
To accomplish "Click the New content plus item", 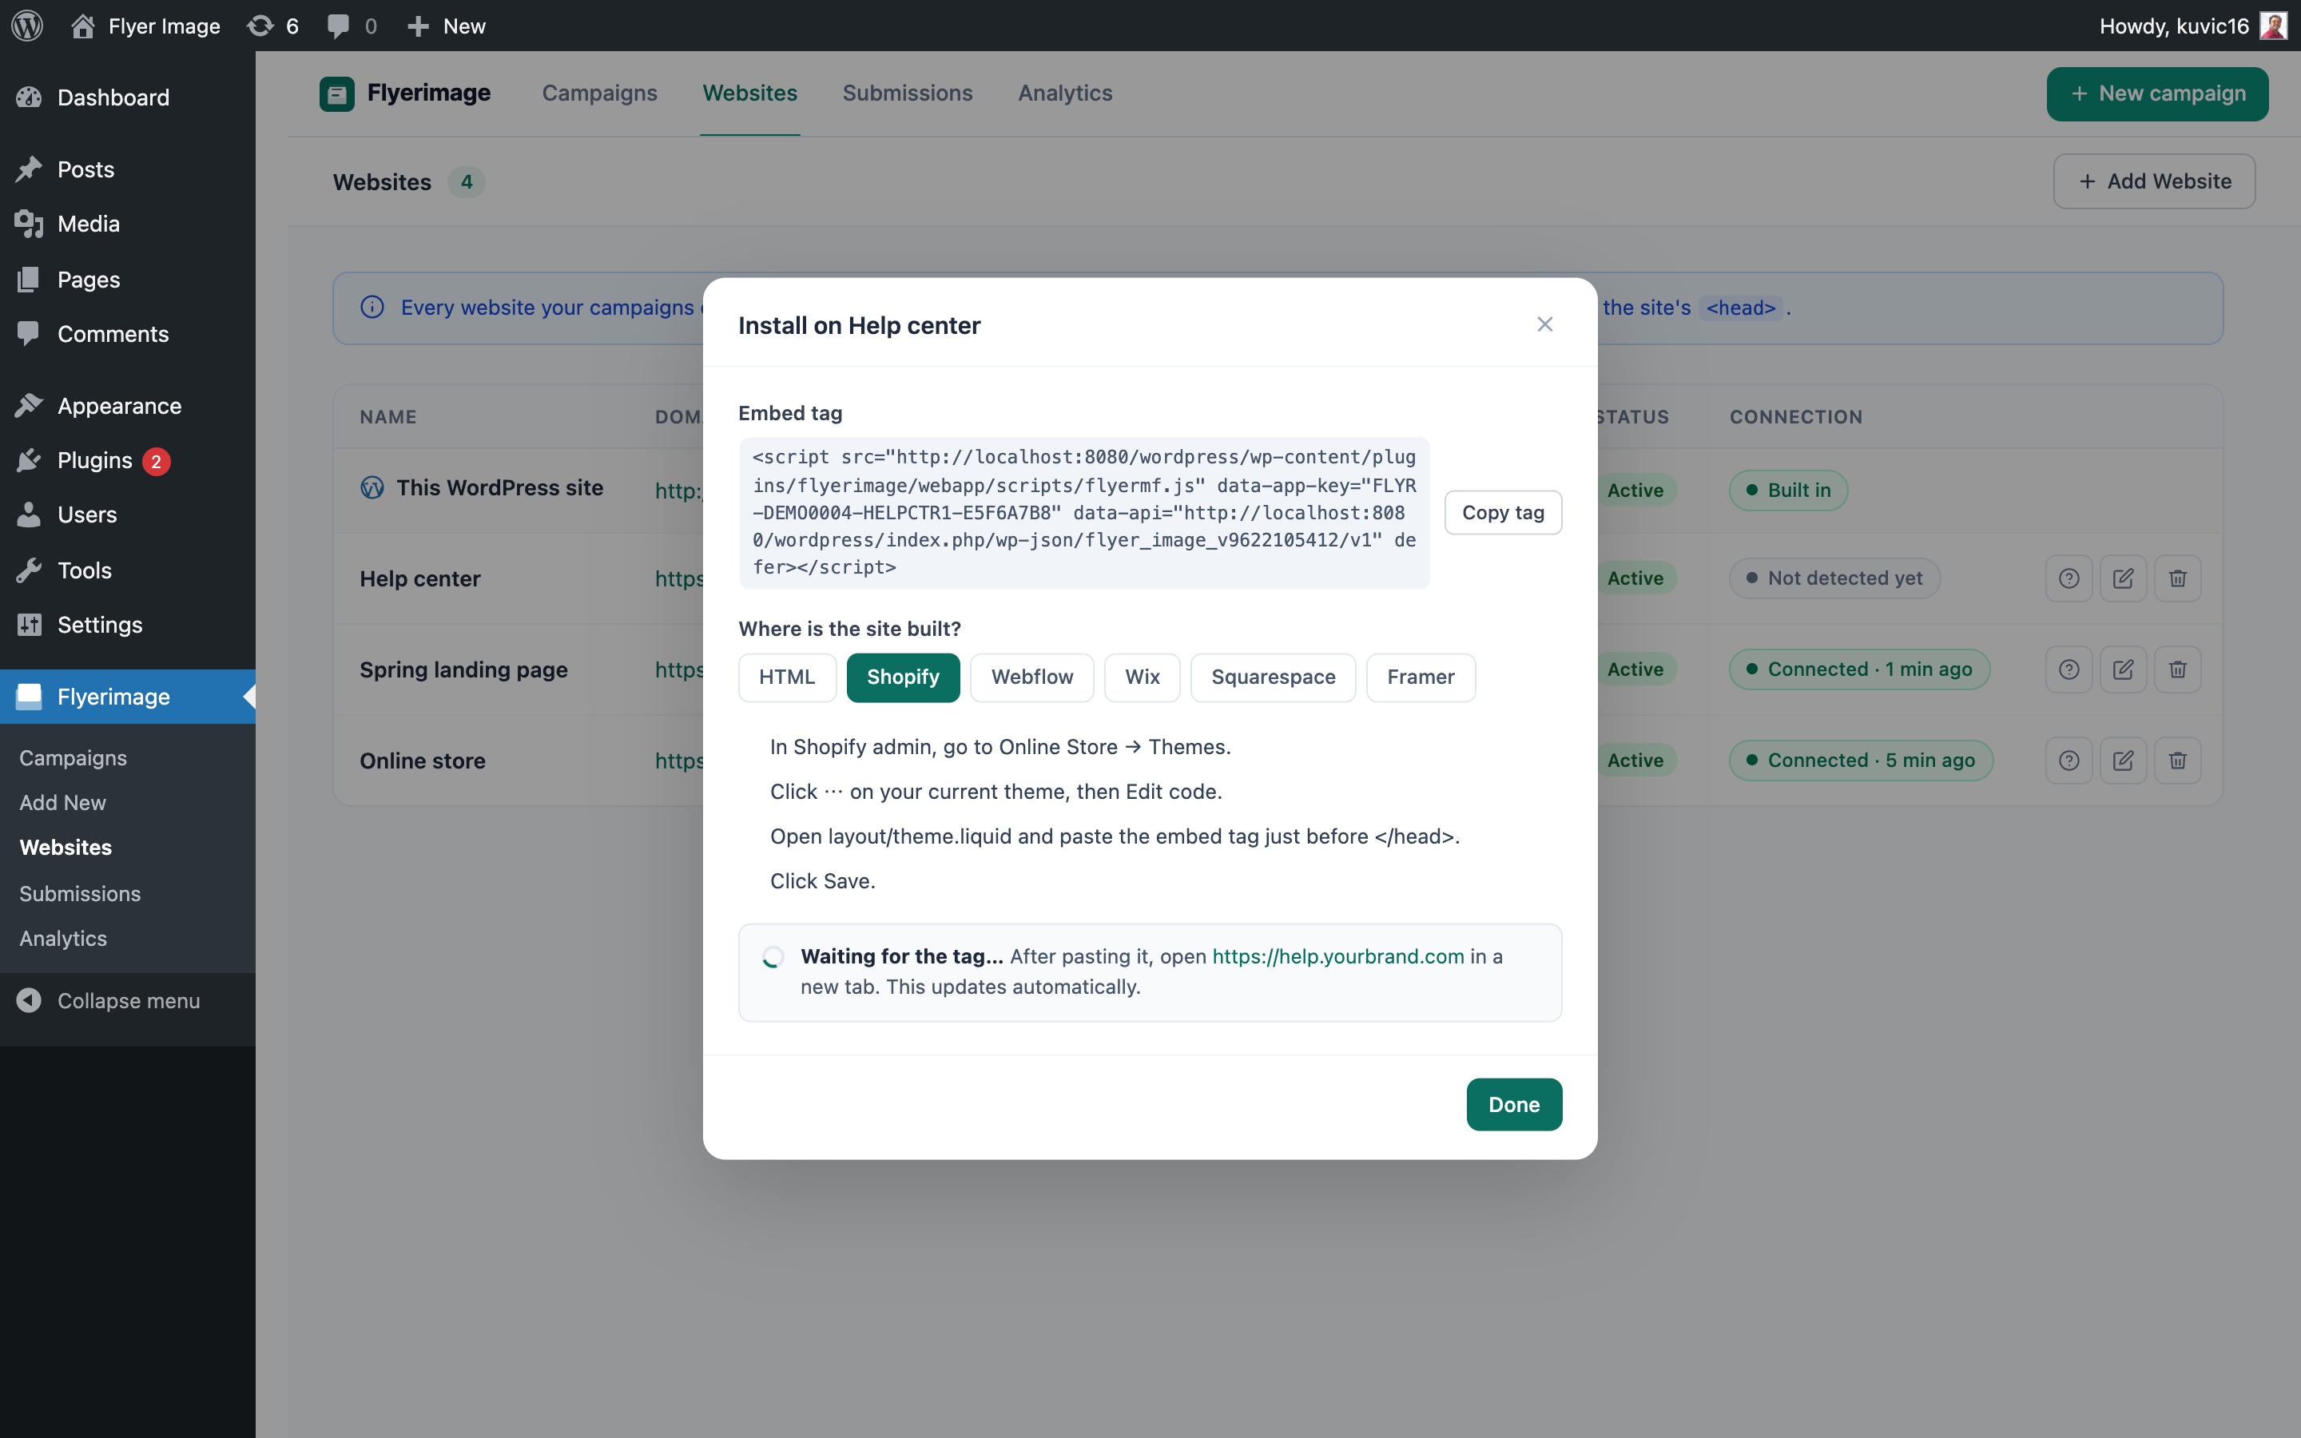I will [x=446, y=26].
